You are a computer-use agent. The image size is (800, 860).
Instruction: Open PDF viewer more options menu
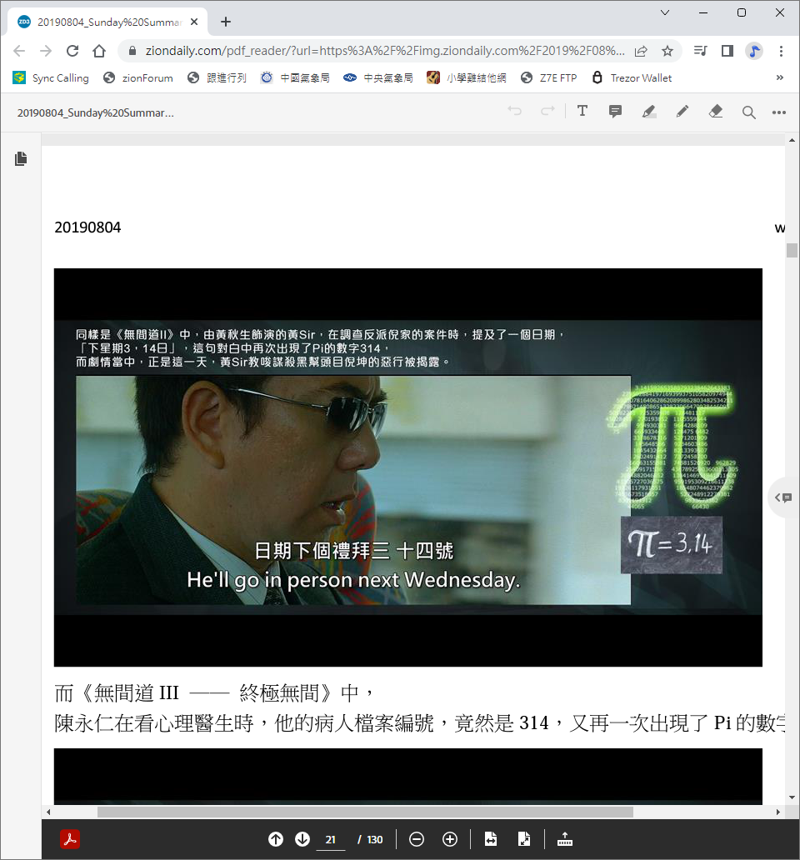[778, 112]
